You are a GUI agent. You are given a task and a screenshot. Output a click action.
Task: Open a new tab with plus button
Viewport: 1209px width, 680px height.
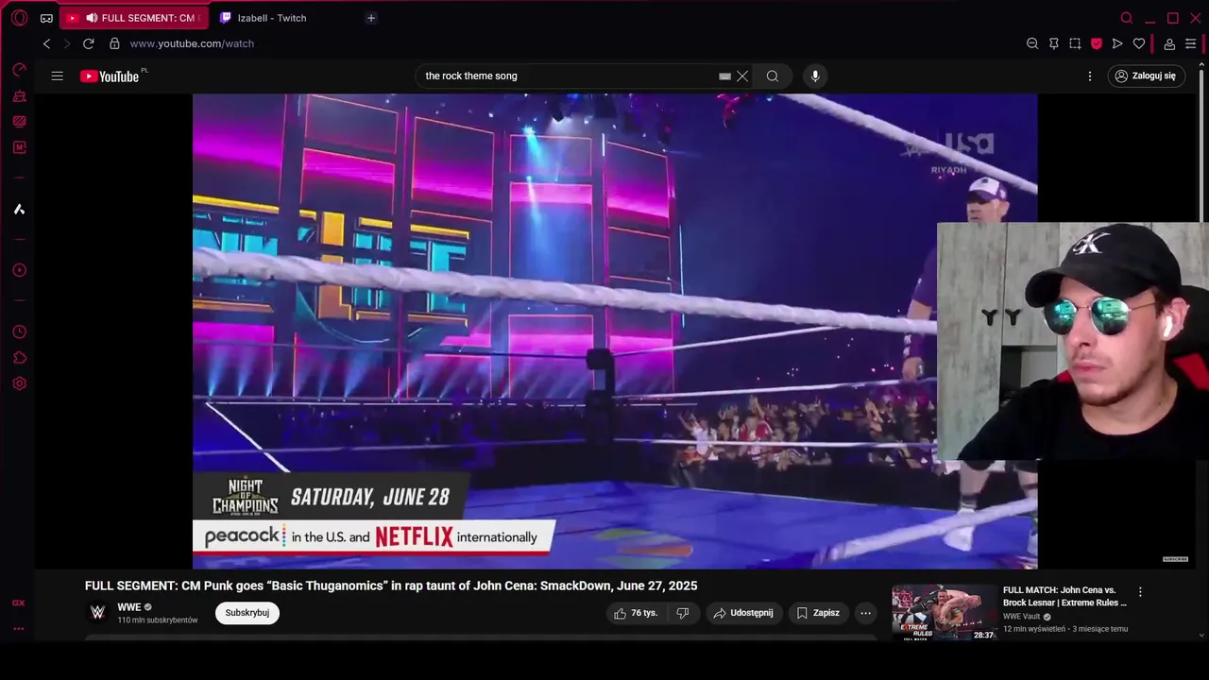tap(371, 18)
